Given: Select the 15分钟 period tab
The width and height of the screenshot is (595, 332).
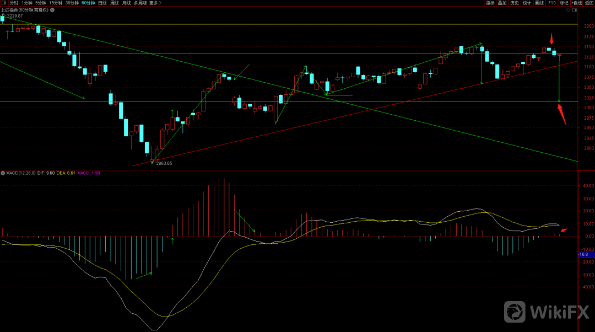Looking at the screenshot, I should coord(56,3).
